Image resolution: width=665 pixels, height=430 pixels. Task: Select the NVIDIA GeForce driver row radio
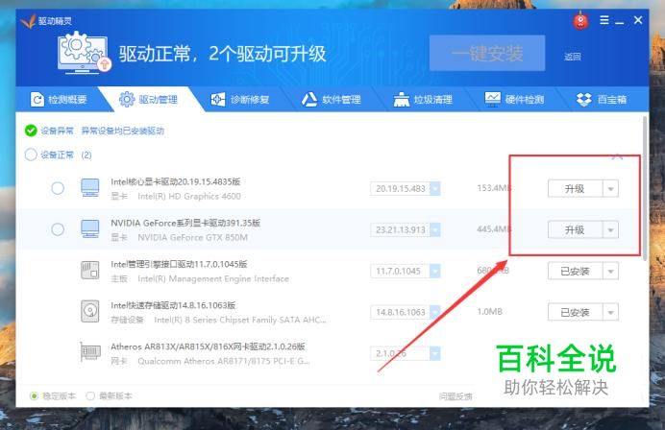pyautogui.click(x=58, y=229)
